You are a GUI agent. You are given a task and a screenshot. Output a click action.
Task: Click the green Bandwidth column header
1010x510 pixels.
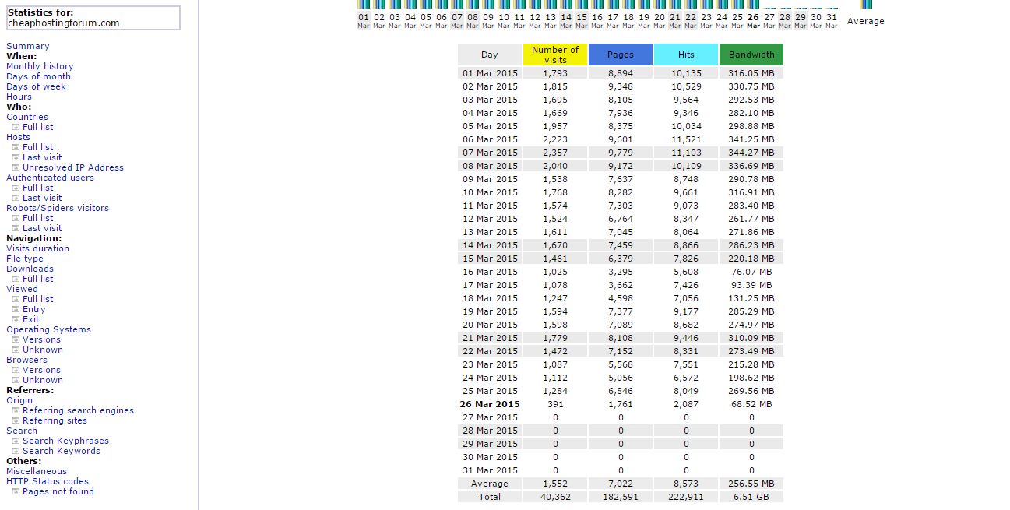point(751,55)
